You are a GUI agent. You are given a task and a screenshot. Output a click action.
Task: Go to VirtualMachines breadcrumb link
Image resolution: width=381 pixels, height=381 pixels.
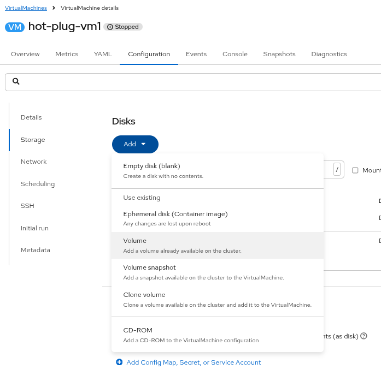pos(26,8)
